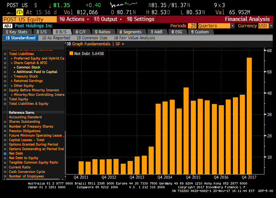Tick the Current Ratio checkbox
This screenshot has height=198, width=276.
click(5, 167)
